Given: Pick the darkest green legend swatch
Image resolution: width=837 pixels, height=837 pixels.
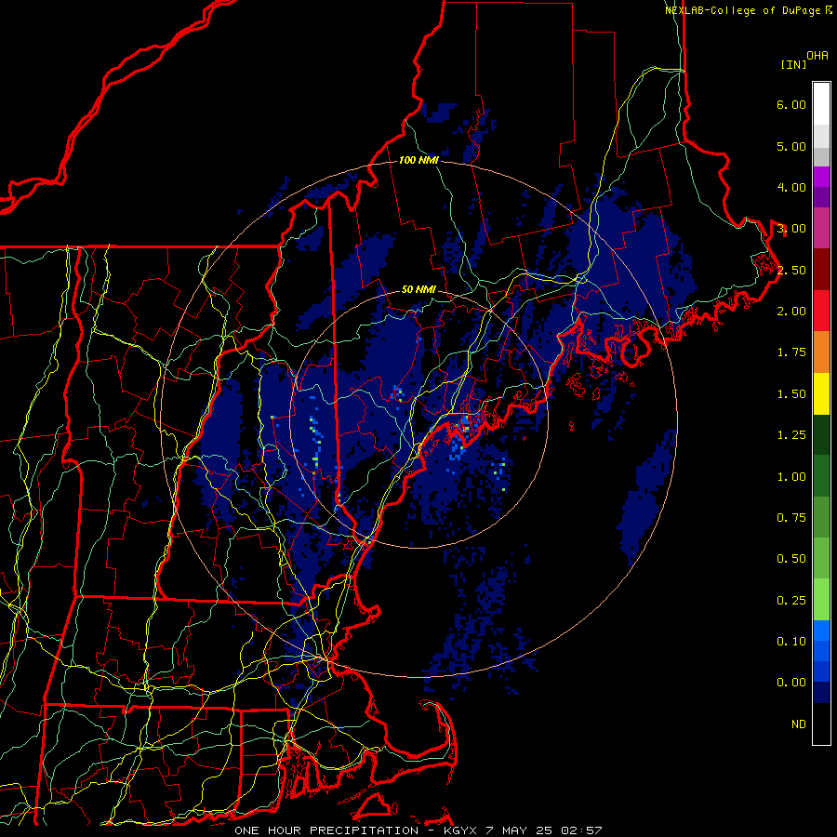Looking at the screenshot, I should pyautogui.click(x=821, y=435).
